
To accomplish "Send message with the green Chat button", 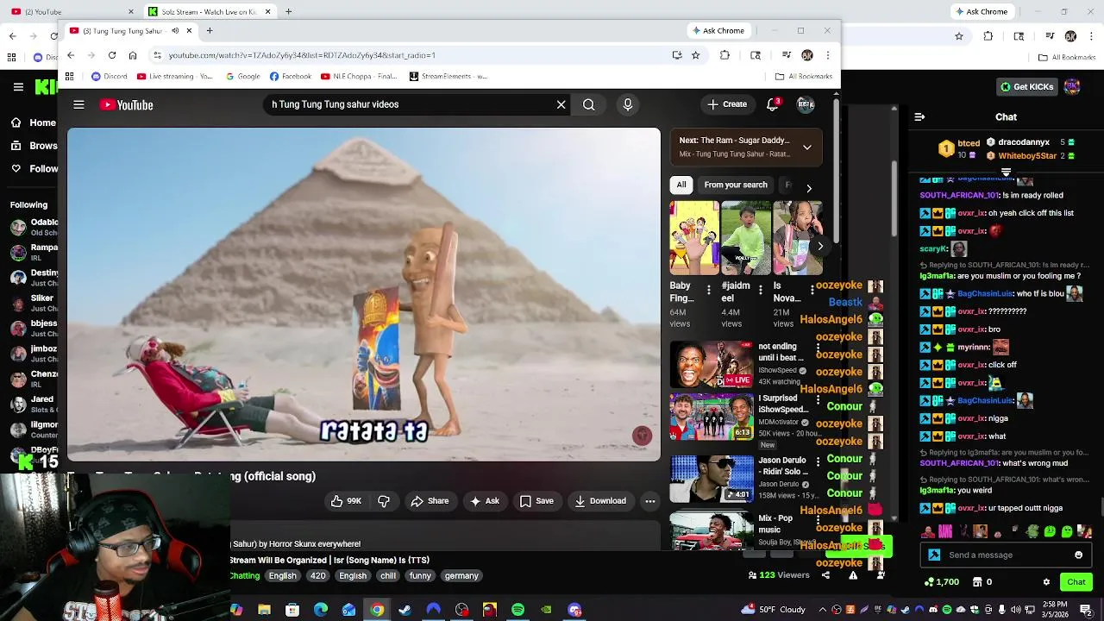I will click(x=1076, y=582).
